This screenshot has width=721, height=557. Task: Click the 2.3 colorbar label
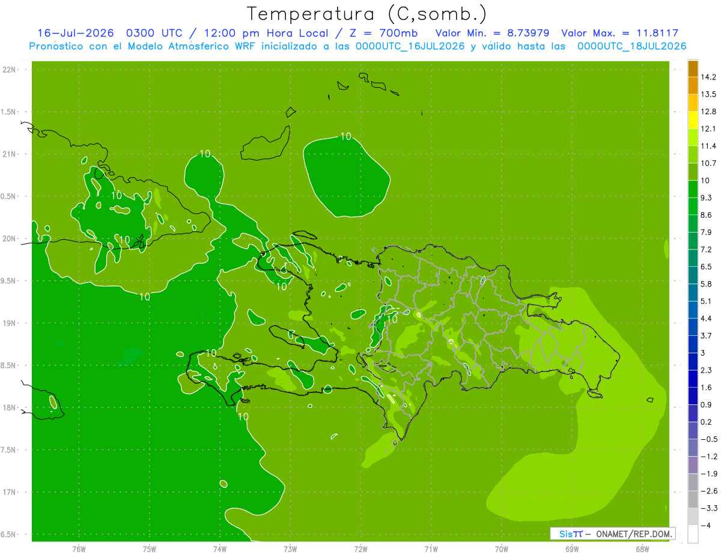707,370
